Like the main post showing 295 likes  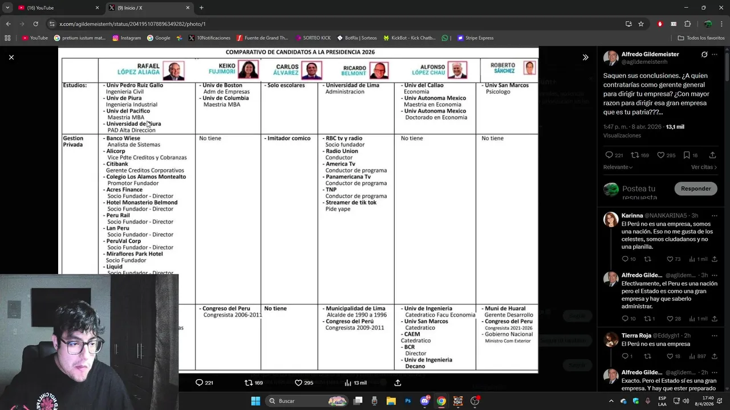pyautogui.click(x=666, y=155)
